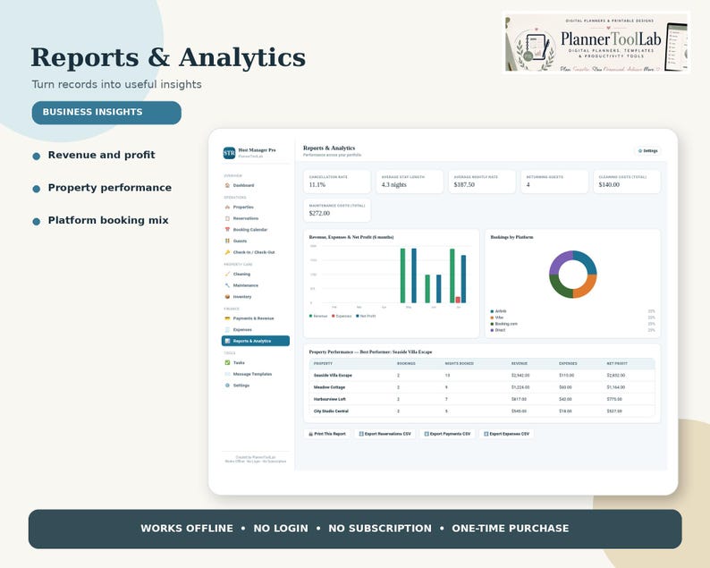Click Export Payments CSV button

tap(447, 434)
